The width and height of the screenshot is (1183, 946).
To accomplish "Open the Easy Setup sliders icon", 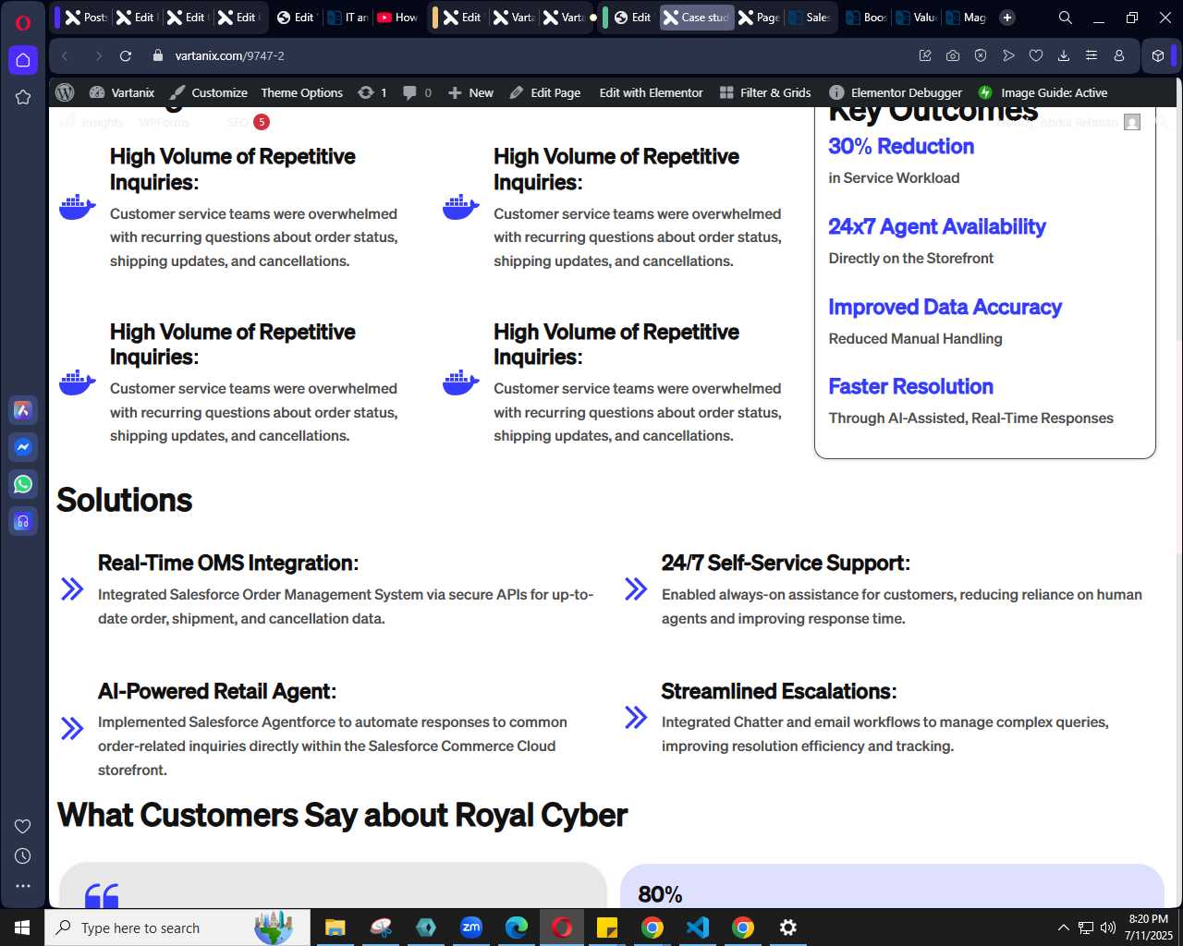I will [x=1092, y=56].
